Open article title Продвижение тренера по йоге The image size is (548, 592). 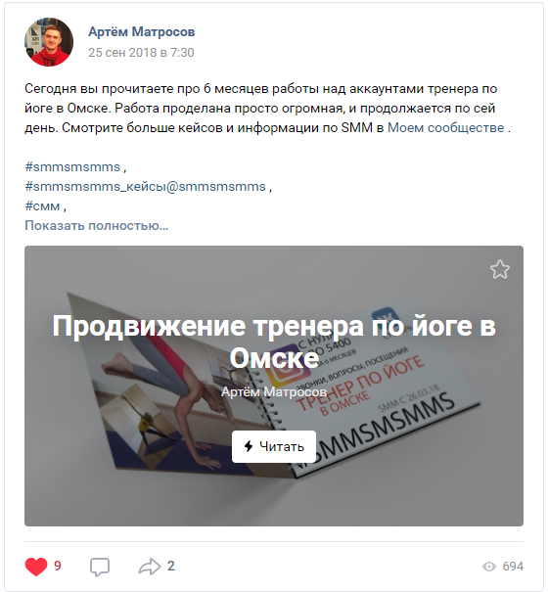(274, 342)
